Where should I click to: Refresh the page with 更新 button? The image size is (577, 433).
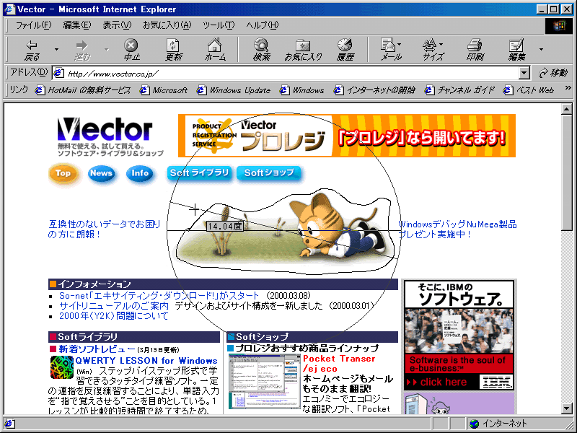coord(173,50)
